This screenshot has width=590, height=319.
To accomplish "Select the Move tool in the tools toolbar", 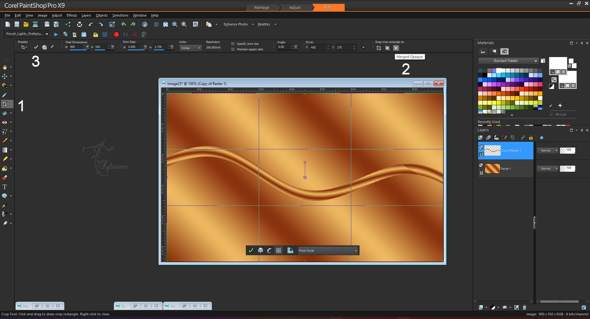I will coord(5,76).
